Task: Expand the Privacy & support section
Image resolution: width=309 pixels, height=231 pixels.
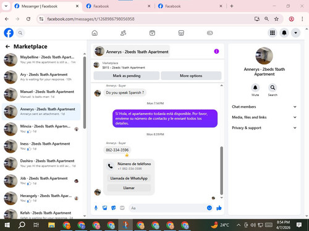Action: point(265,128)
